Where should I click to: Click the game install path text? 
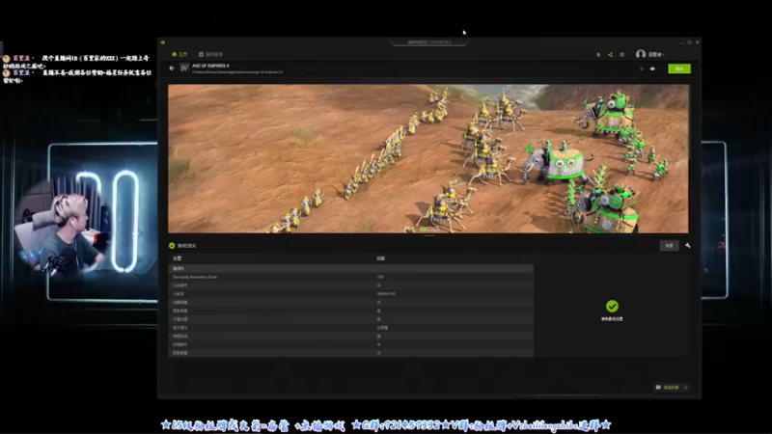click(x=237, y=71)
